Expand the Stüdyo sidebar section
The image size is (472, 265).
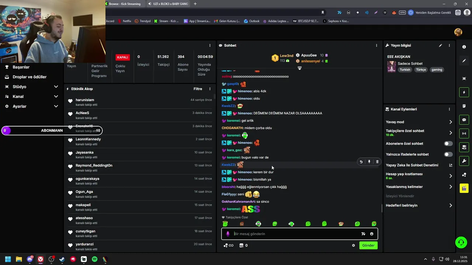pos(56,87)
